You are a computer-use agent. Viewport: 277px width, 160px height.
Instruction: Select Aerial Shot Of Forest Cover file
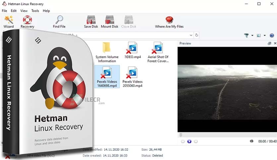158,52
